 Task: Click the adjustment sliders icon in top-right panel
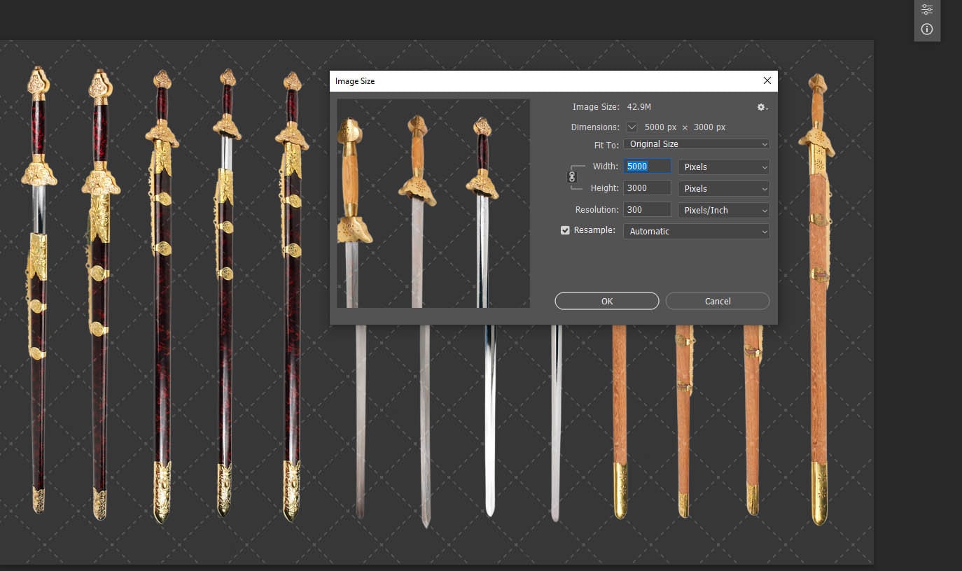click(927, 9)
